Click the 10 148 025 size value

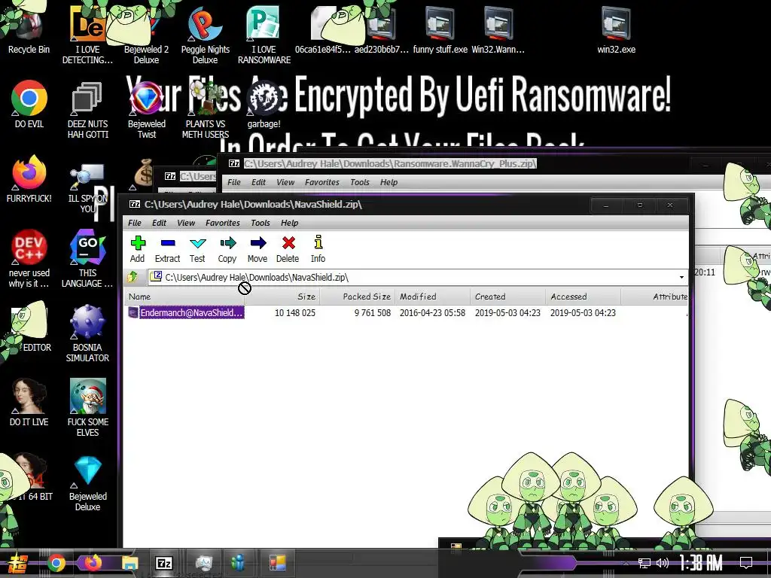(294, 312)
